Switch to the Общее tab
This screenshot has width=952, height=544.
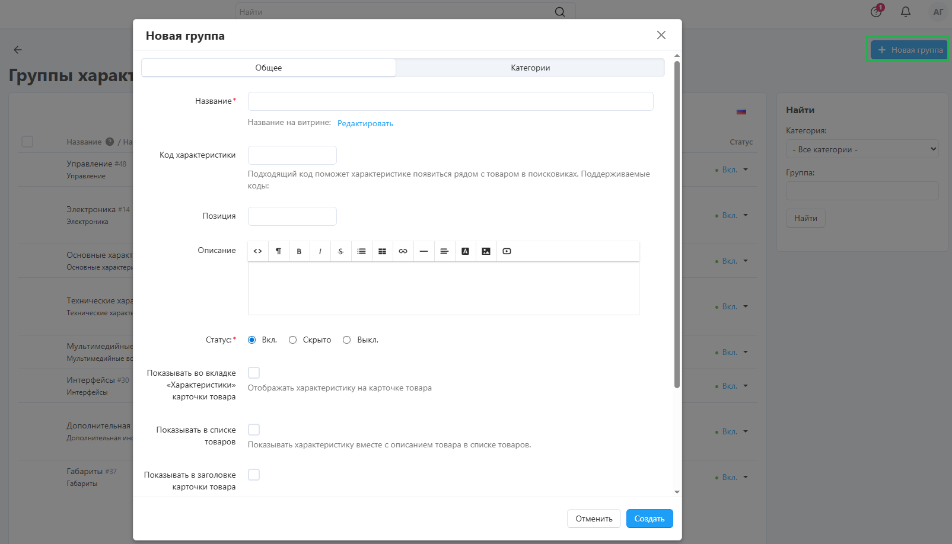point(269,68)
